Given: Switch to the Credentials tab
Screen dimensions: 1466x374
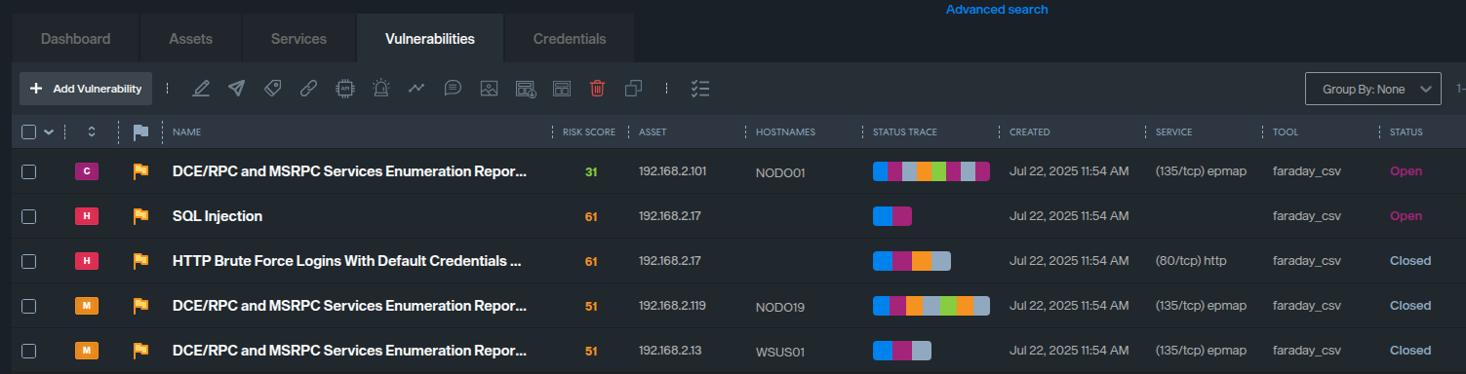Looking at the screenshot, I should [x=570, y=39].
